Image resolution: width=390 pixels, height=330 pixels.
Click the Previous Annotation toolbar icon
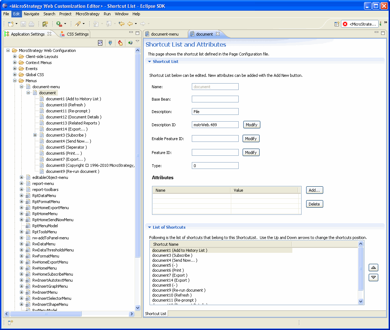coord(109,24)
